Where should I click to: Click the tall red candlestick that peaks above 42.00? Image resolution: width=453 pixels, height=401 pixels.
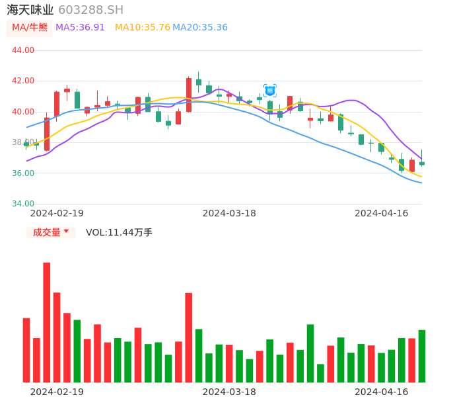pyautogui.click(x=189, y=95)
